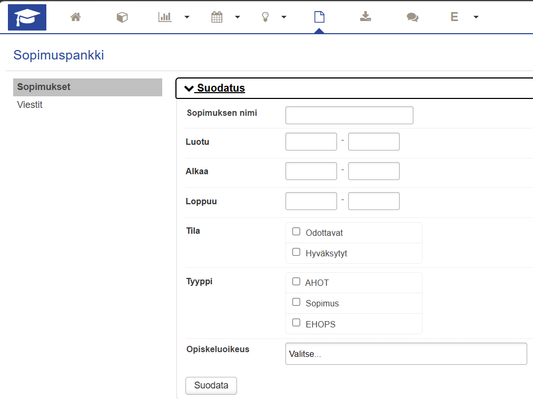Click the Tyyppi field label
This screenshot has height=399, width=533.
tap(199, 282)
